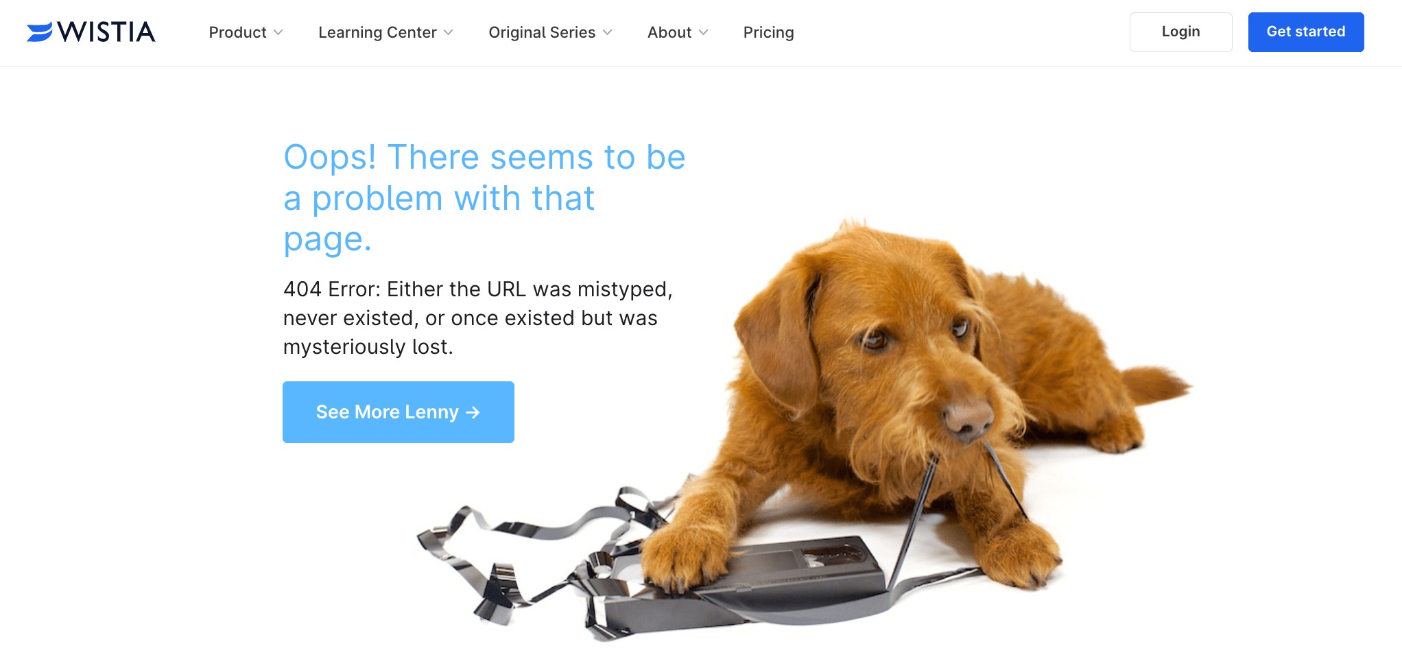Expand the Product dropdown chevron

[278, 32]
